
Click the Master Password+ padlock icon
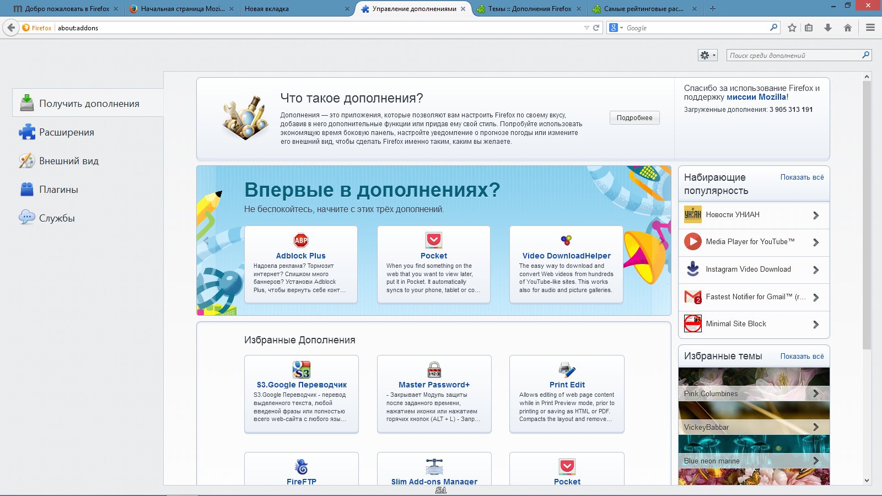(x=434, y=369)
